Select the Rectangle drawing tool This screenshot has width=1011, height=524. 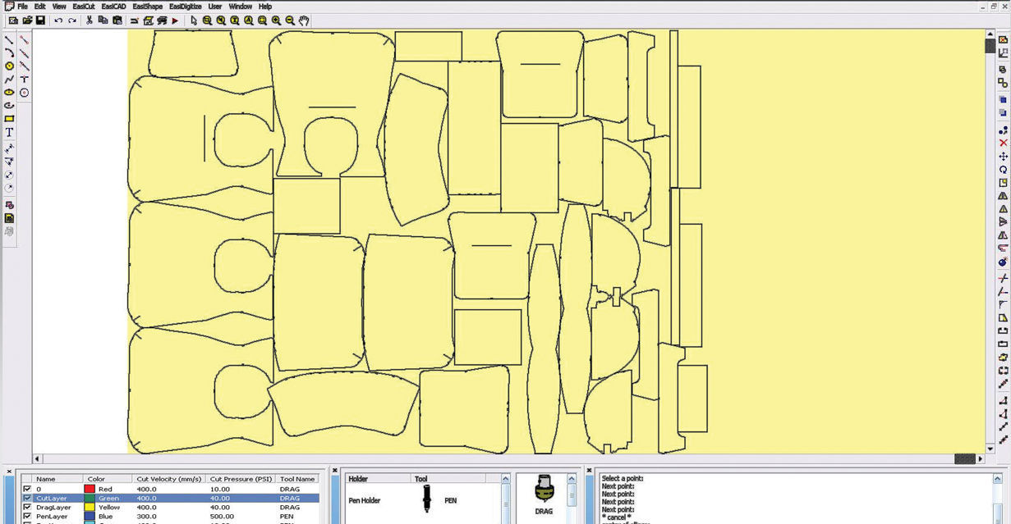tap(10, 119)
